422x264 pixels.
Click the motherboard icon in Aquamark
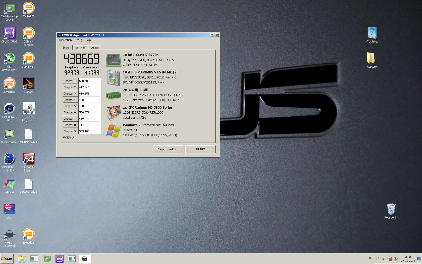[114, 78]
